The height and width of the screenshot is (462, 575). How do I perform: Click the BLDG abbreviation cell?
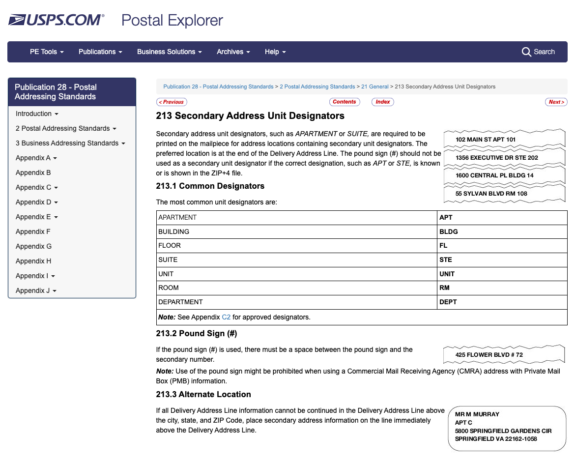coord(502,231)
